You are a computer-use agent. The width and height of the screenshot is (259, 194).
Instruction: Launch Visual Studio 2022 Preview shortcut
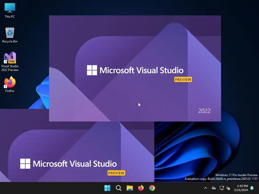(10, 61)
